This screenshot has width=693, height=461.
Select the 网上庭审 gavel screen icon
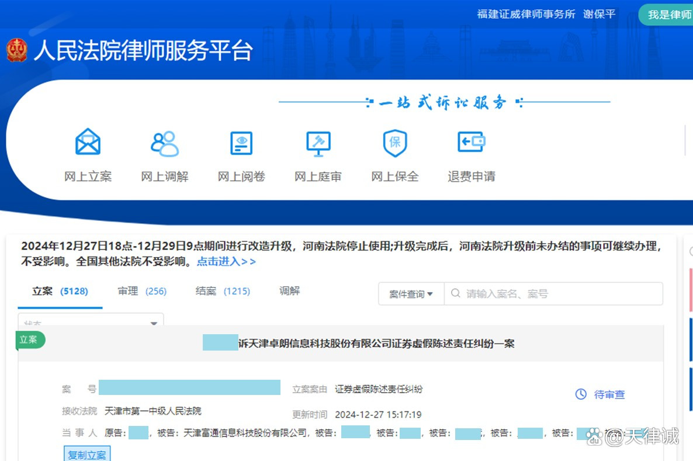tap(318, 143)
